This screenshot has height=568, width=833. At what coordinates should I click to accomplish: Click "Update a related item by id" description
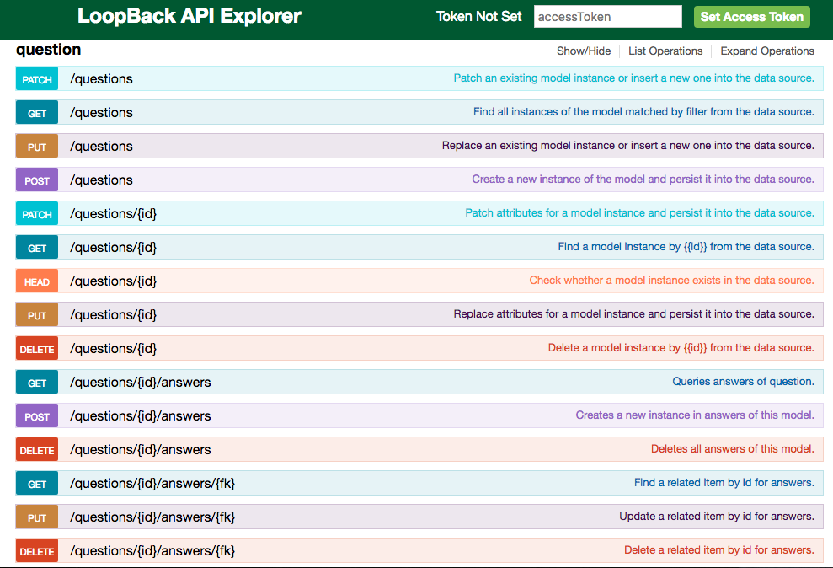[x=717, y=517]
